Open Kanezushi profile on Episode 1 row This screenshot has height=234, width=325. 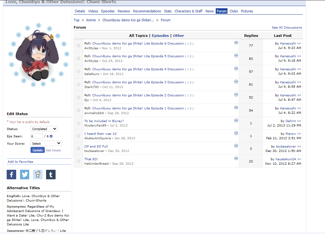pyautogui.click(x=288, y=108)
